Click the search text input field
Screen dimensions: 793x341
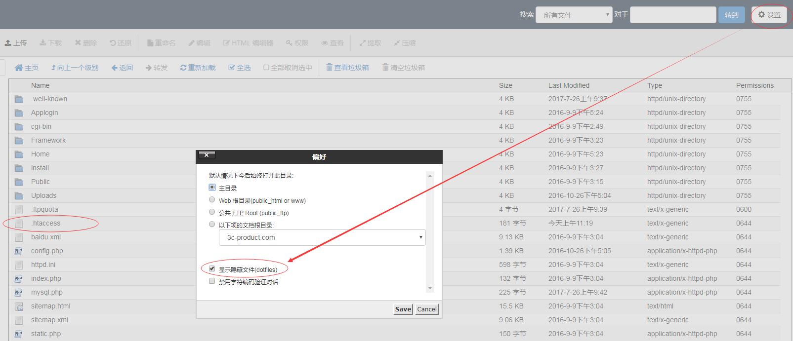click(x=673, y=15)
